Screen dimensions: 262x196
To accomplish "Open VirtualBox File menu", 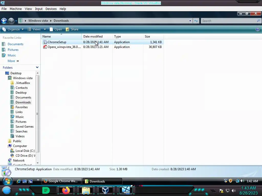I will tap(4, 9).
